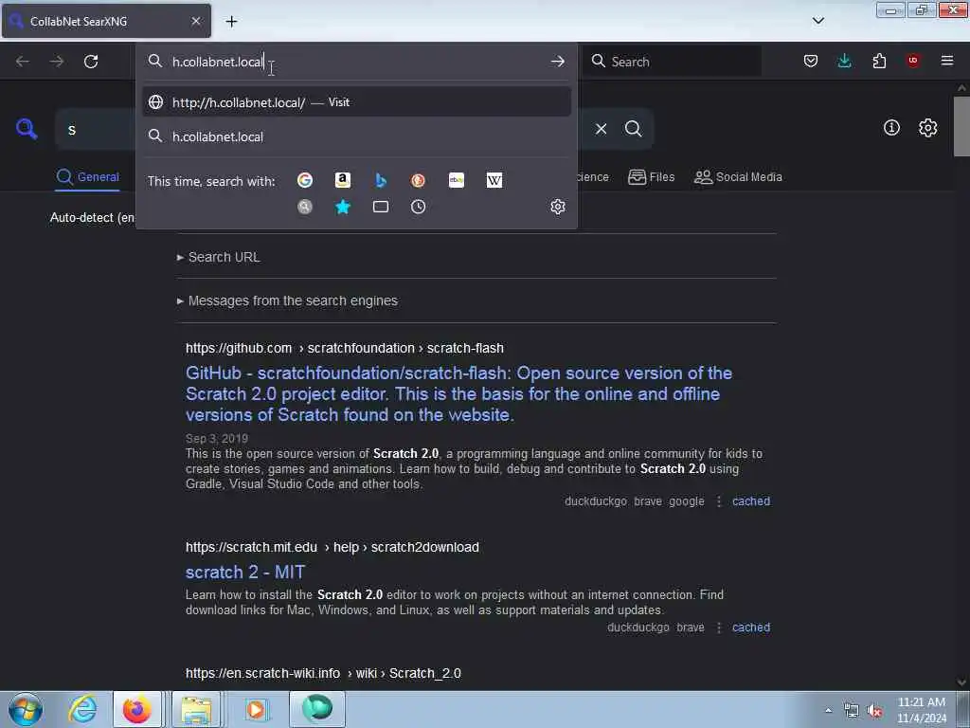Open Windows Explorer from the taskbar

click(196, 709)
